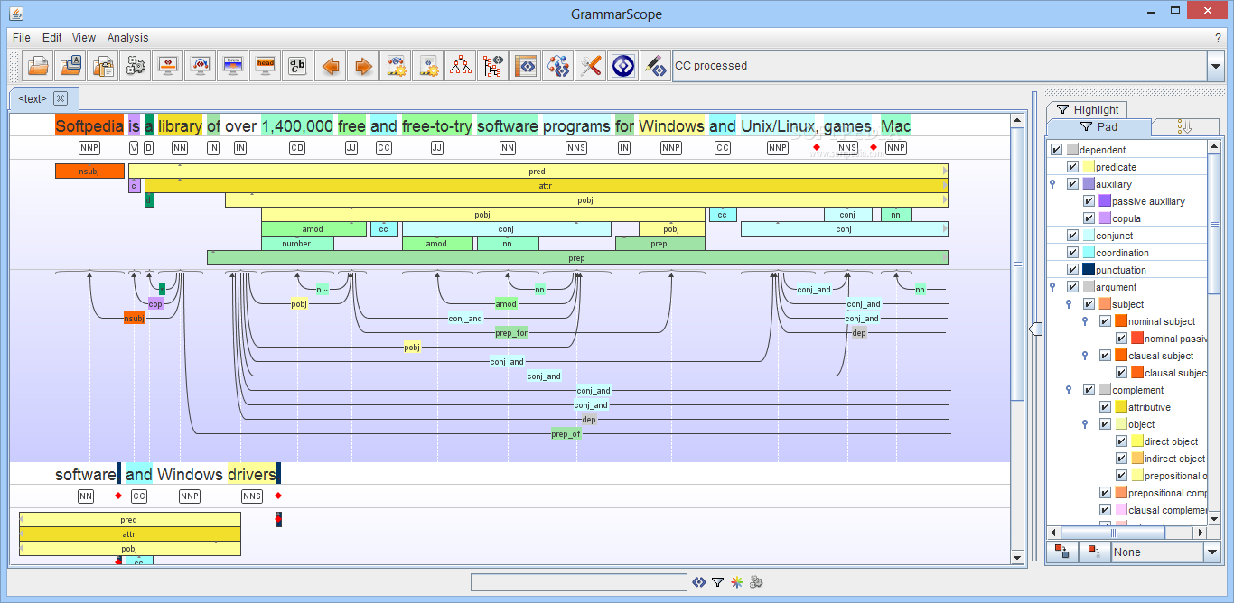Viewport: 1234px width, 603px height.
Task: Open the View menu
Action: point(84,38)
